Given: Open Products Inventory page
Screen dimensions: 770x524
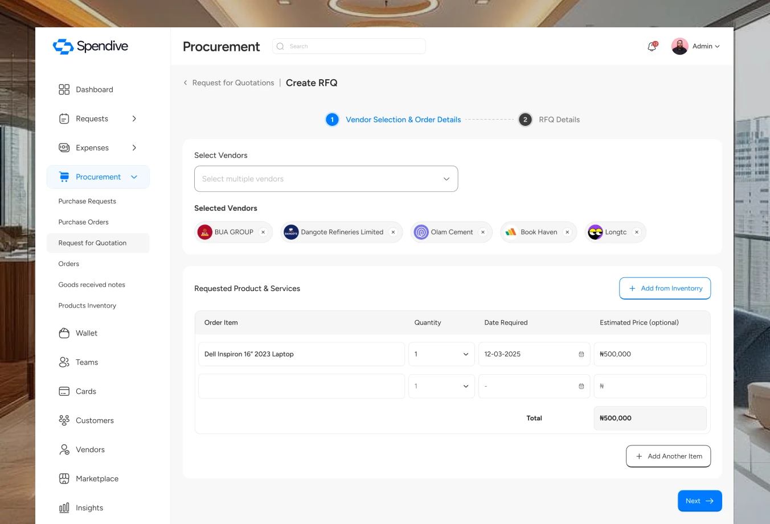Looking at the screenshot, I should click(87, 306).
